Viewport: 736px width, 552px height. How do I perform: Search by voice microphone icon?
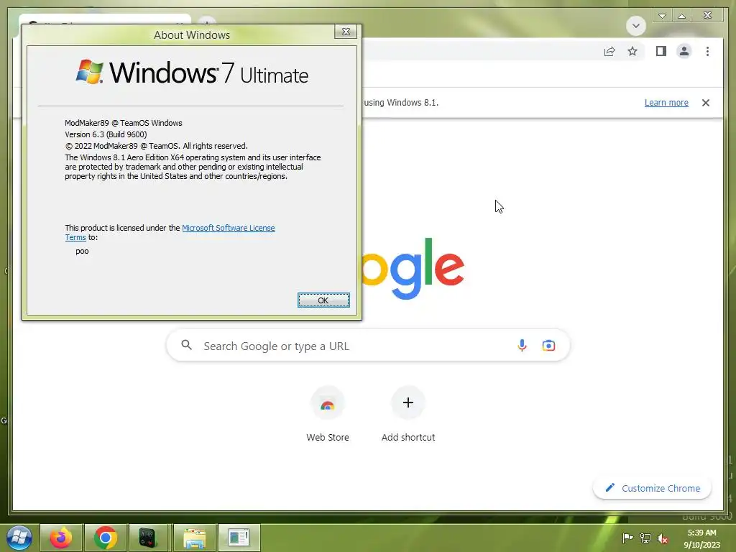(x=522, y=346)
